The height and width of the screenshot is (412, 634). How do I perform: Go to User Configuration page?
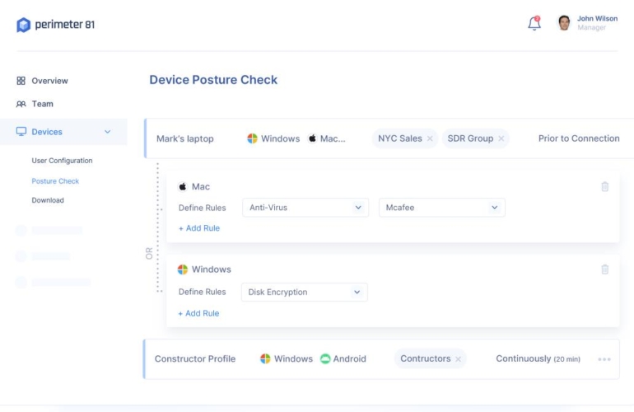[x=62, y=161]
